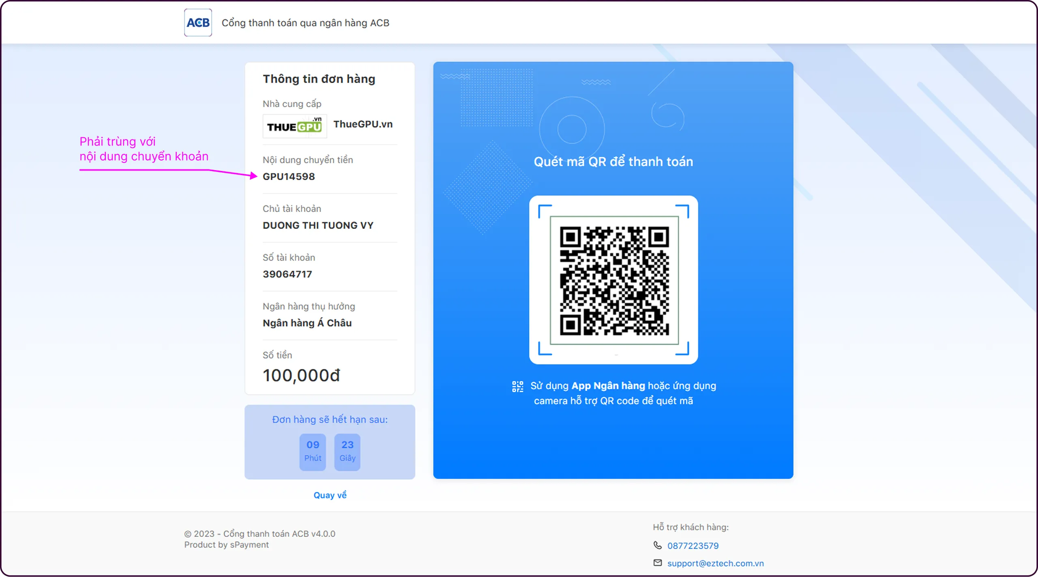Click the Nội dung chuyển tiền label
This screenshot has width=1038, height=577.
[308, 160]
